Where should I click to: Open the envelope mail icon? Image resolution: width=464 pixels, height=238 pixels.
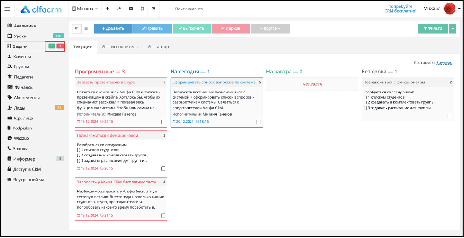pos(131,9)
